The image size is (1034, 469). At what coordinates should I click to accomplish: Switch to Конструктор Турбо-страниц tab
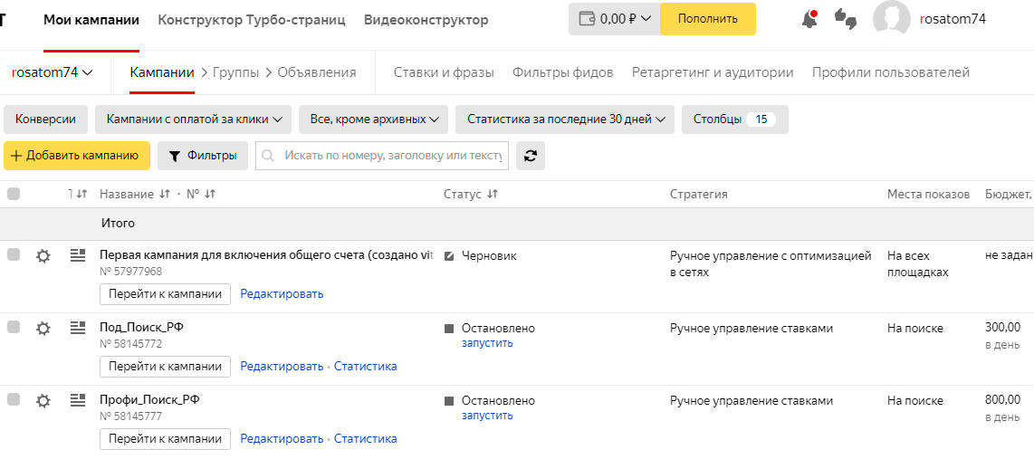251,20
